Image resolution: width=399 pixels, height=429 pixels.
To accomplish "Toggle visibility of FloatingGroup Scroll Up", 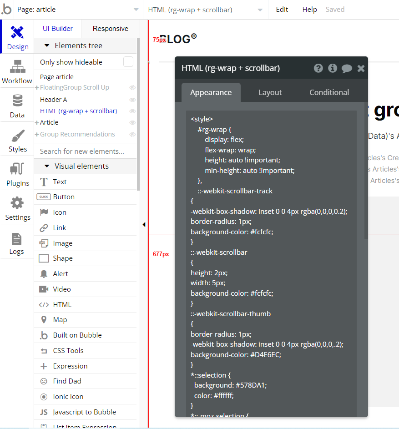I will 132,87.
